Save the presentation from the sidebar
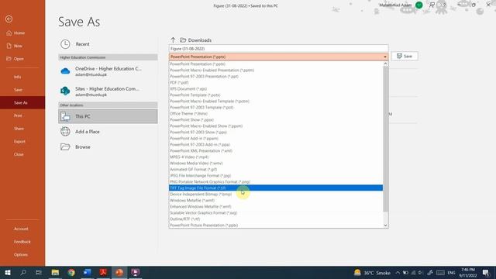Viewport: 496px width, 279px height. pos(18,90)
